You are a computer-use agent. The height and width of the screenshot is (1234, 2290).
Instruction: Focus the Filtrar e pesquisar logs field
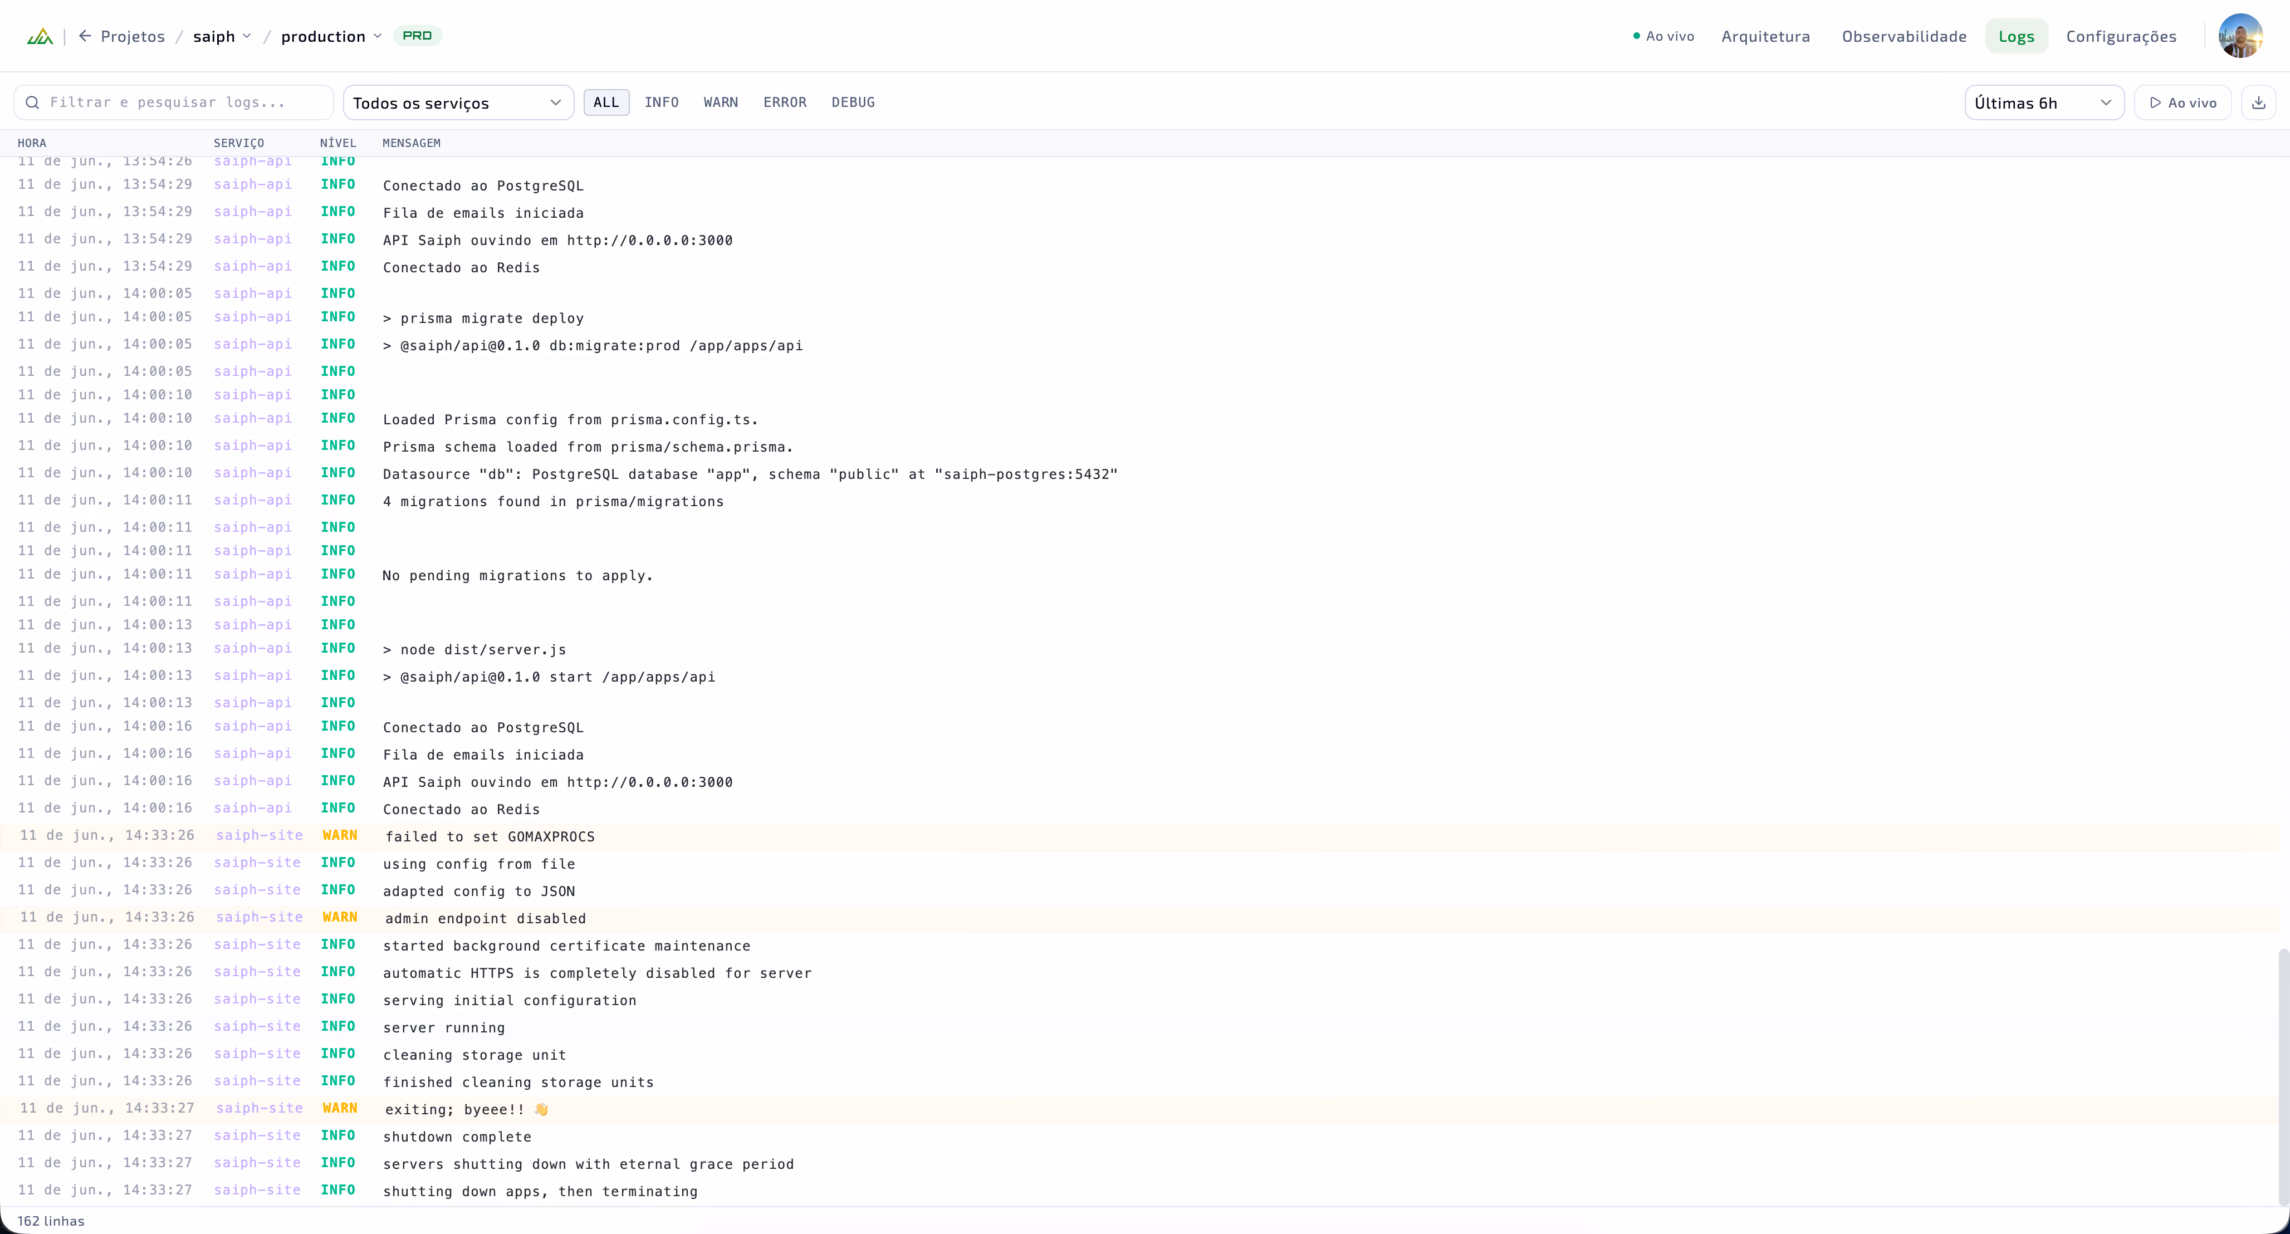(x=173, y=102)
